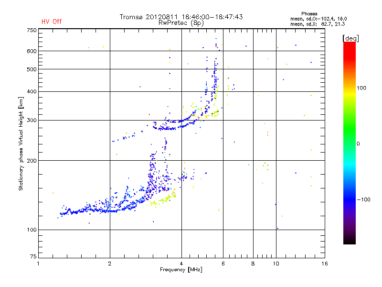Click the red 'HV Off' status label

52,22
